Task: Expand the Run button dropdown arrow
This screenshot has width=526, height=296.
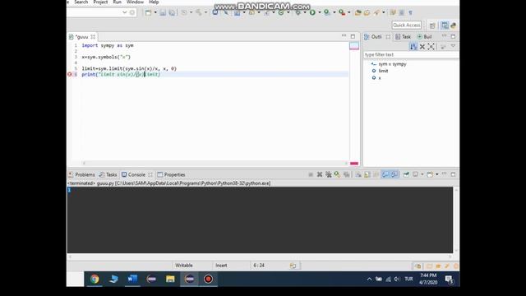Action: pos(320,12)
